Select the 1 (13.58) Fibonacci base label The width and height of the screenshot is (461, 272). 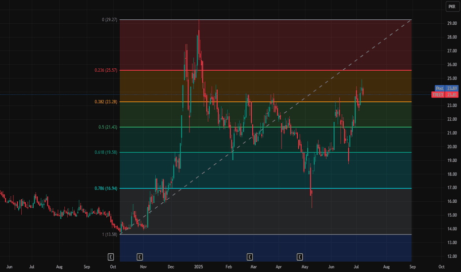110,234
